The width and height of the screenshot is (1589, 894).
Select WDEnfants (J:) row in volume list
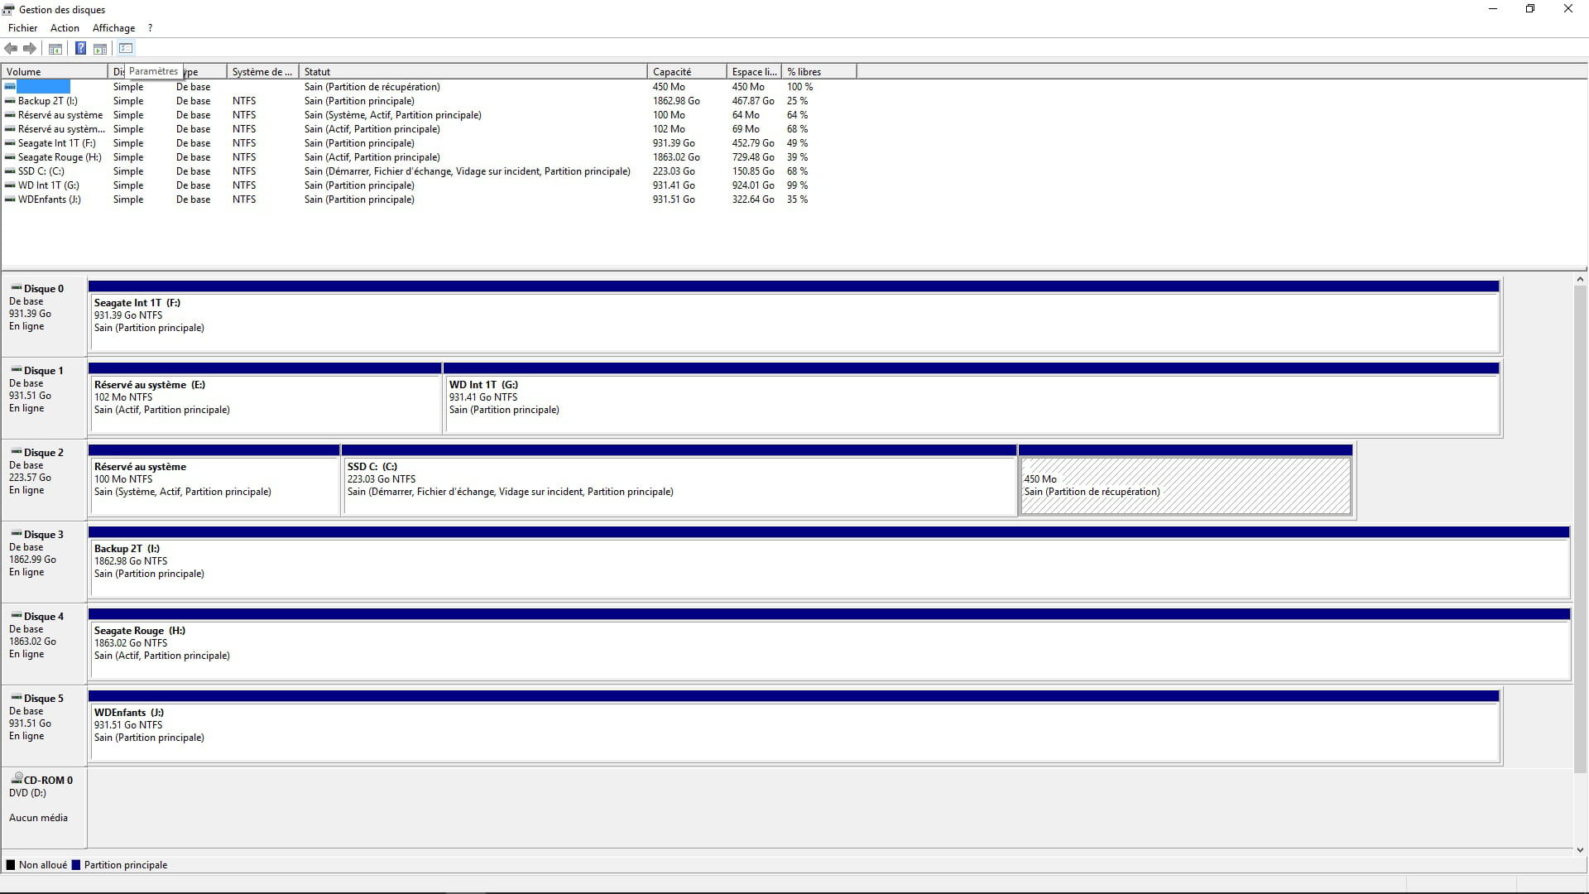click(x=50, y=199)
